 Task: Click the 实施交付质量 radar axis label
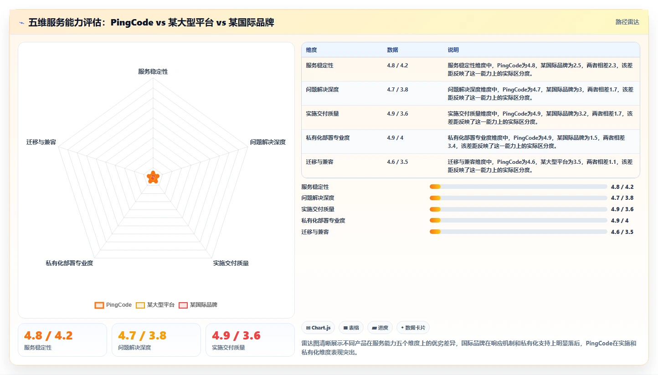click(231, 263)
